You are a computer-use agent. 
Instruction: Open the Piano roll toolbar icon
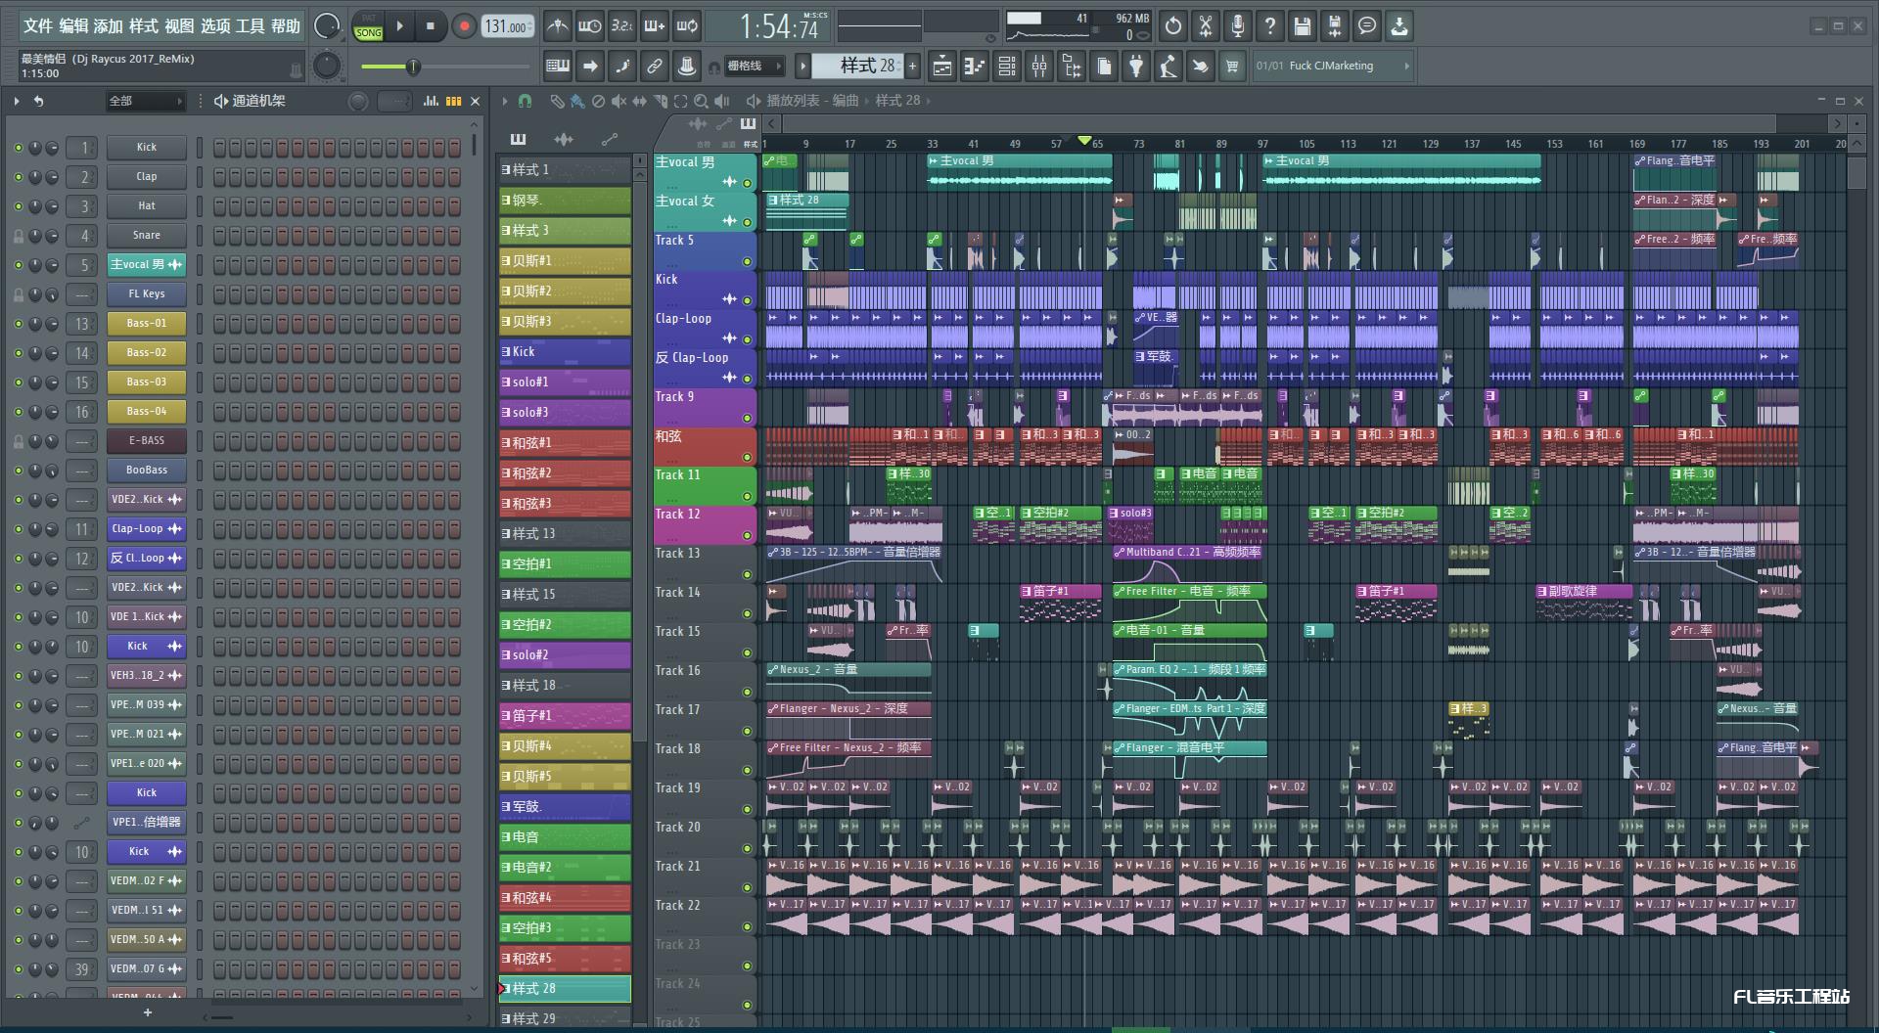click(974, 66)
